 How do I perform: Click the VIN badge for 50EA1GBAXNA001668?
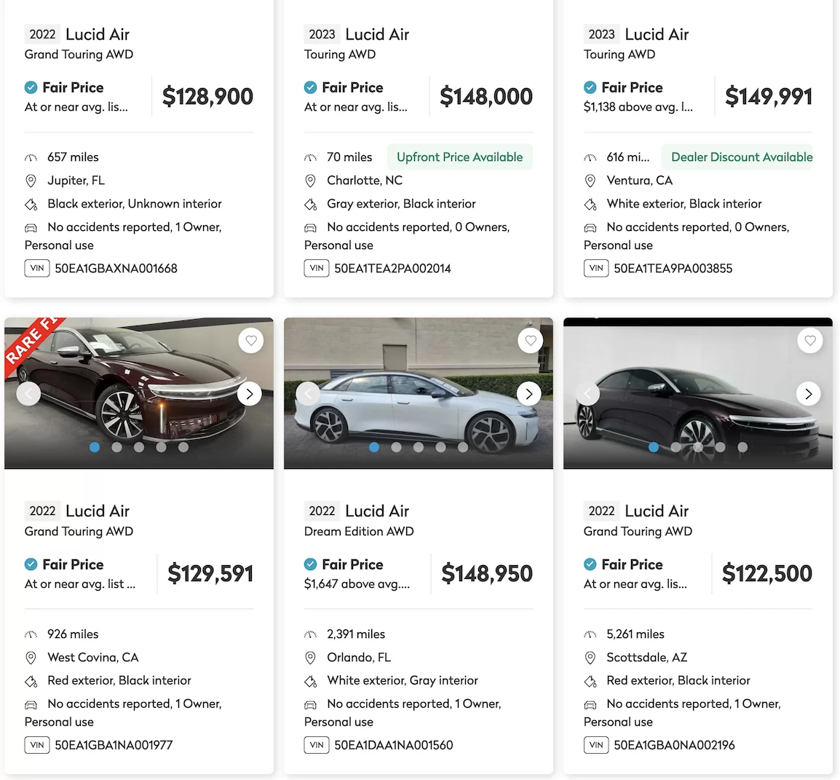[x=37, y=268]
